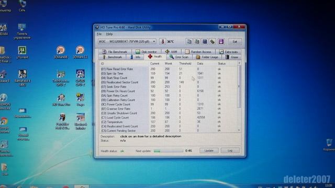Select the (0B) Calibration Retry Count row

click(x=169, y=100)
